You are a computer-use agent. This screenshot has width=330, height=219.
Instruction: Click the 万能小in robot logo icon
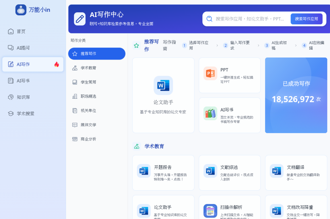(21, 10)
